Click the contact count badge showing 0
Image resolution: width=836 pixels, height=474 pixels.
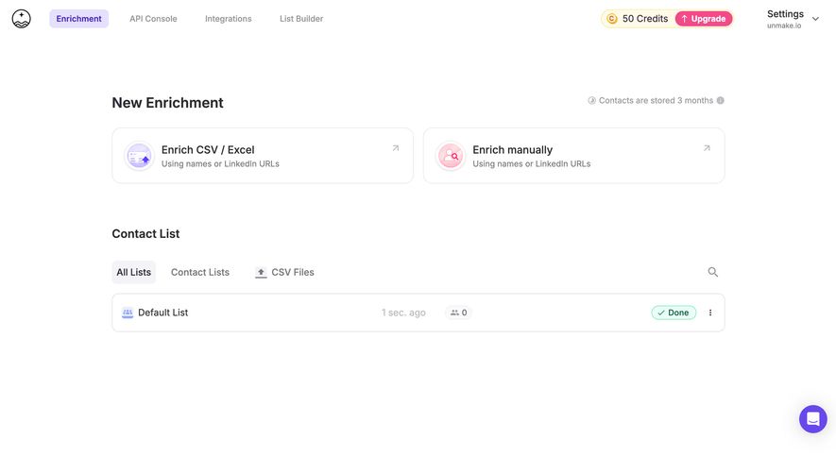click(458, 313)
